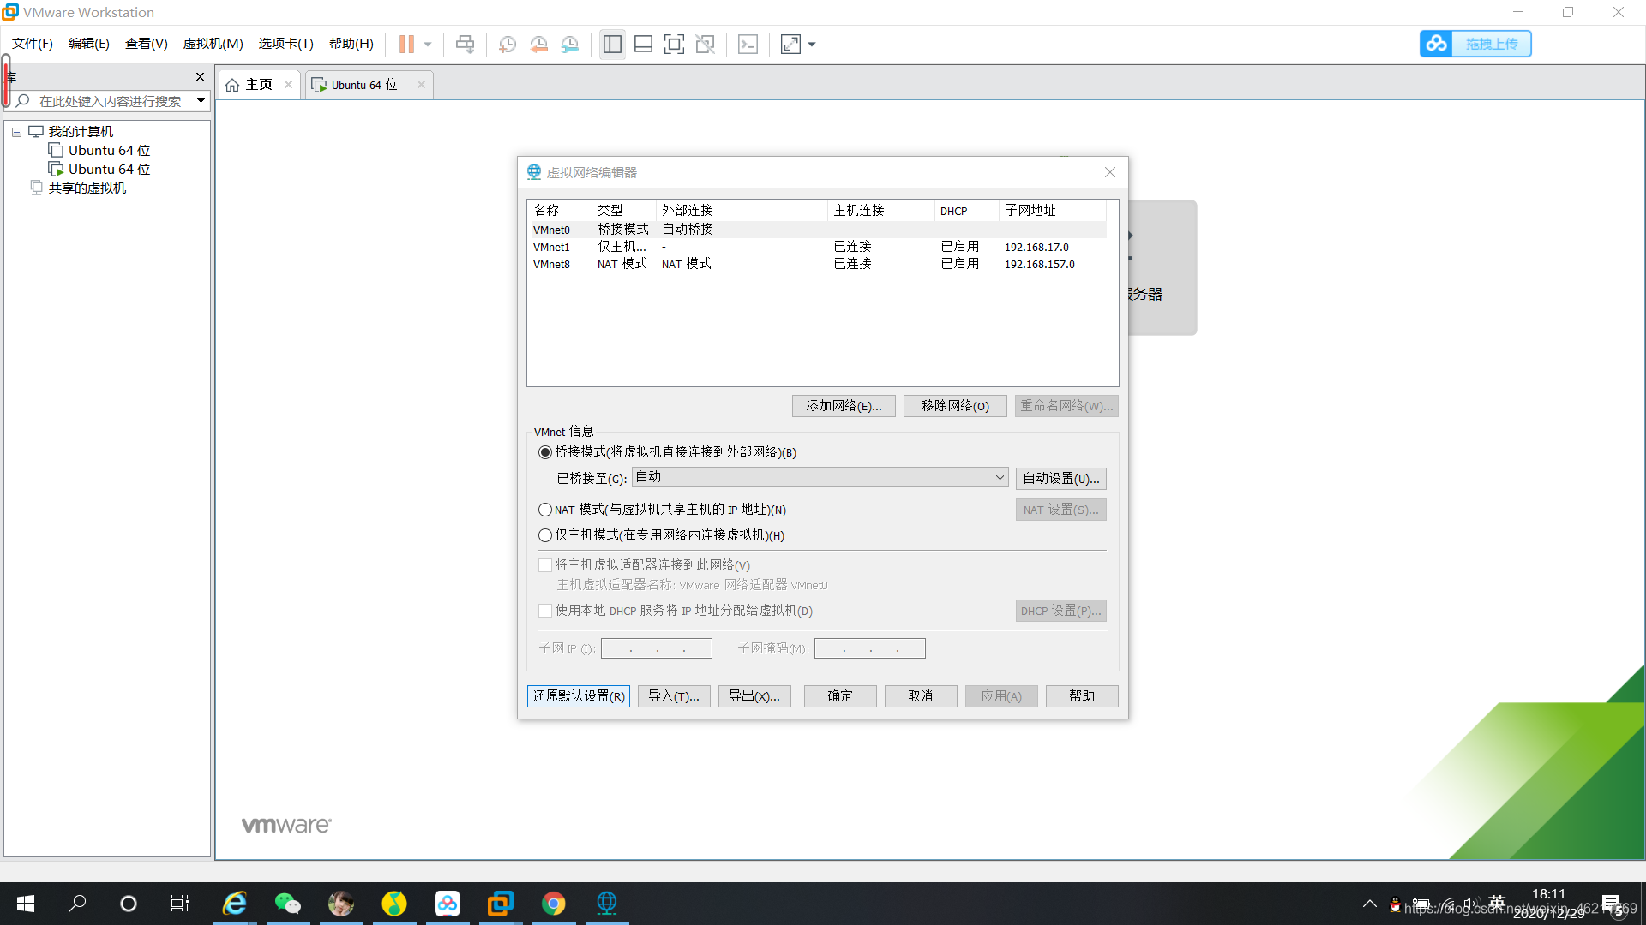
Task: Click the 还原默认设置(R) button
Action: coord(578,695)
